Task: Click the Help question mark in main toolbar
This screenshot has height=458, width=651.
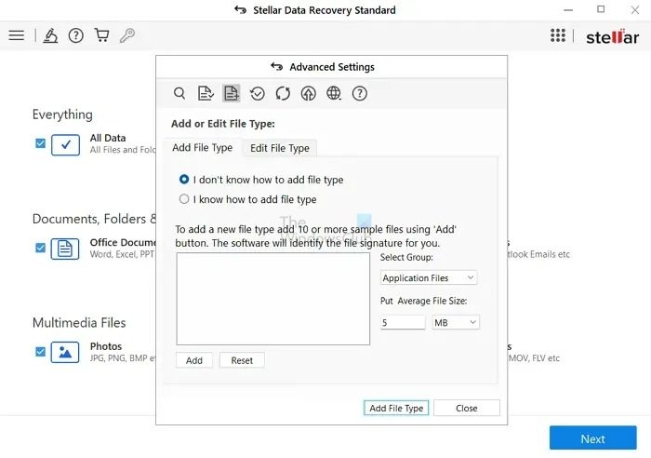Action: coord(76,35)
